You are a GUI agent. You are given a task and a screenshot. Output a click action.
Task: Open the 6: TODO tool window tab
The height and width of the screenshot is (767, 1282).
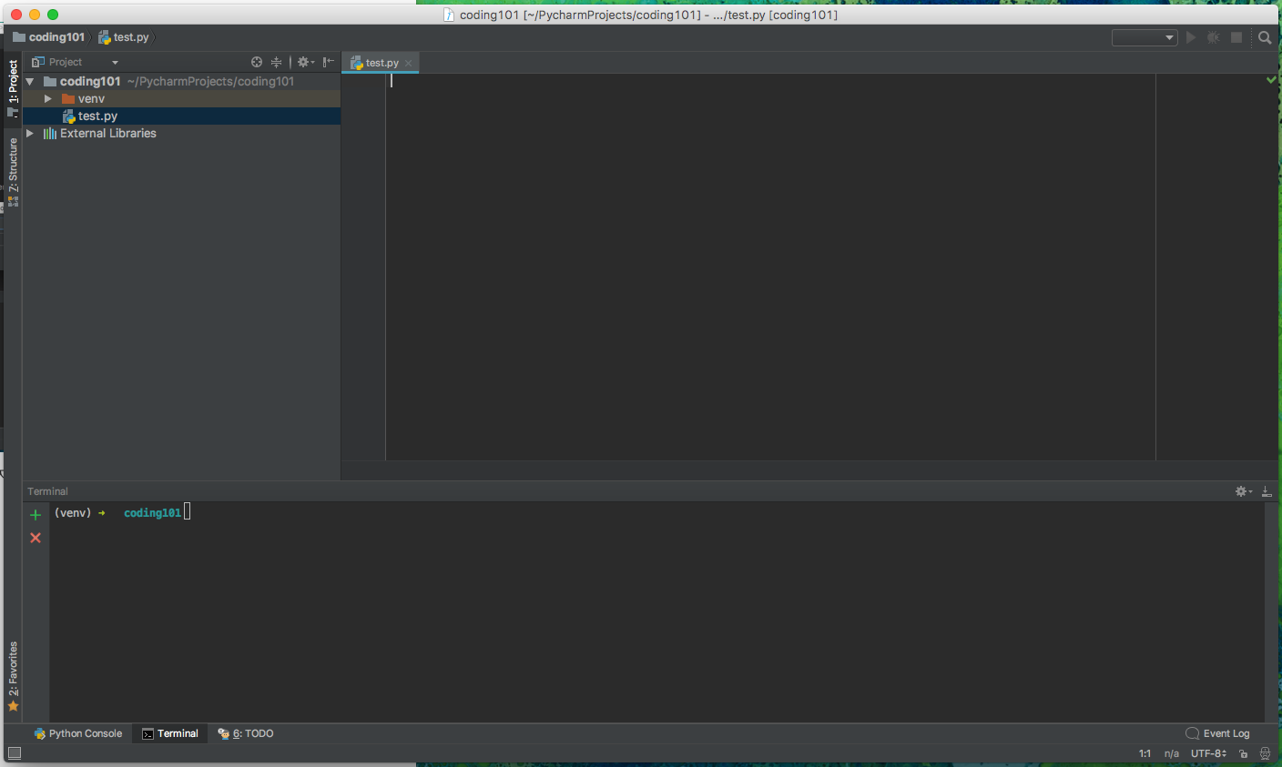tap(246, 733)
